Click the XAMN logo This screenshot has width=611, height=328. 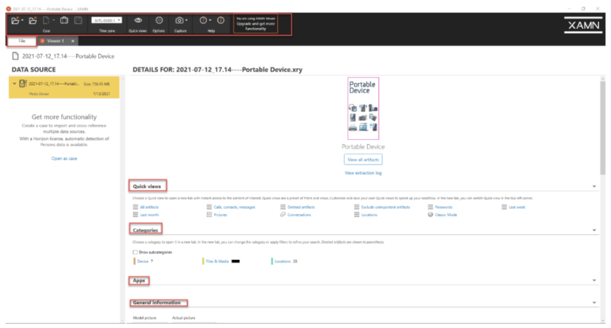[x=584, y=25]
